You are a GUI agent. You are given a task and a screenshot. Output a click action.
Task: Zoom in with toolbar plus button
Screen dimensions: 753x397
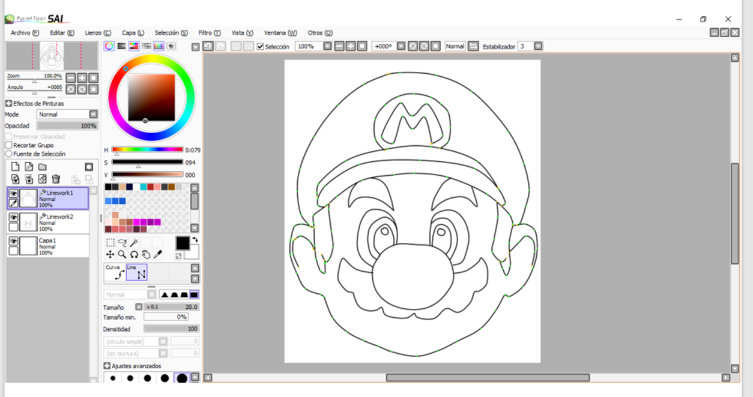351,46
